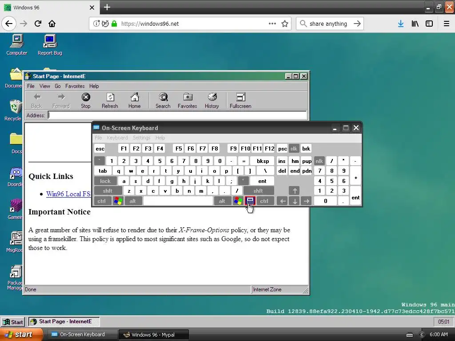Open the InternetE Go menu
The width and height of the screenshot is (455, 341).
pos(58,86)
